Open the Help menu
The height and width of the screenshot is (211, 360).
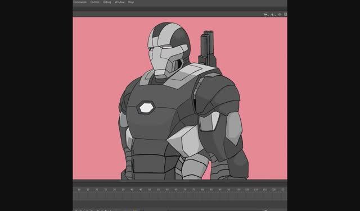coord(131,2)
